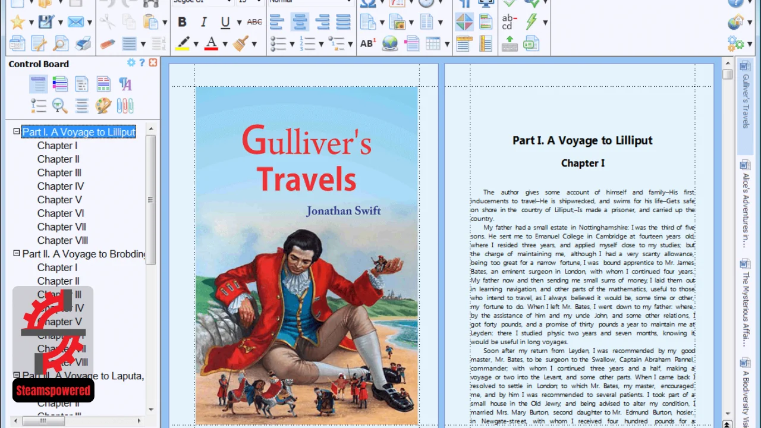Click the Control Board vertical scrollbar thumb
The height and width of the screenshot is (428, 761).
[x=151, y=199]
